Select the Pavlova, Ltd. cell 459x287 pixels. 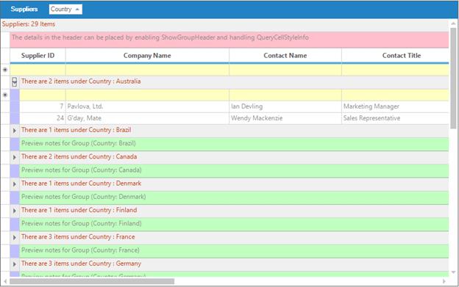tap(147, 106)
